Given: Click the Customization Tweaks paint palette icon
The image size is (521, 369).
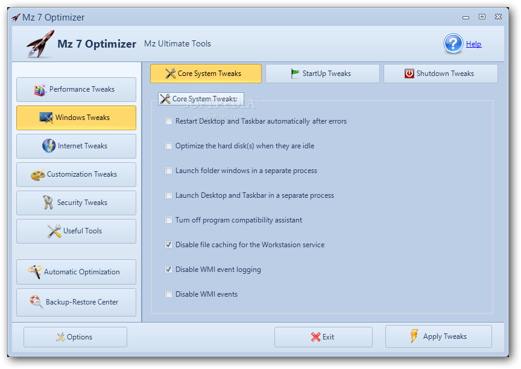Looking at the screenshot, I should (x=38, y=174).
